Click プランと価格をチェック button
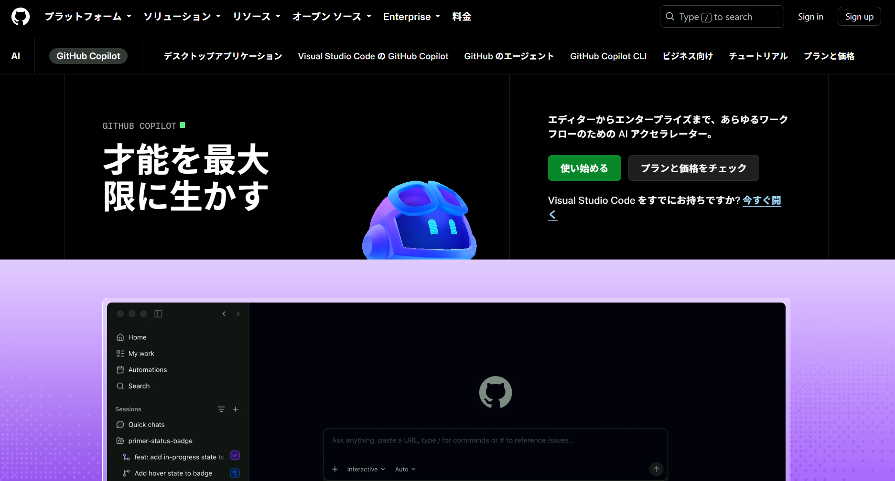This screenshot has height=481, width=895. point(693,168)
